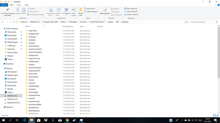
Task: Click the Nieuwe map folder icon
Action: (81, 10)
